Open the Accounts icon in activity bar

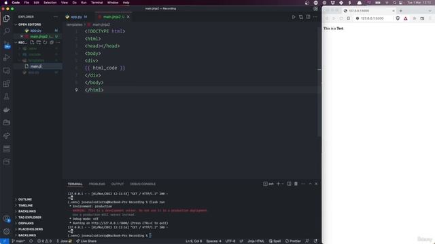6,219
